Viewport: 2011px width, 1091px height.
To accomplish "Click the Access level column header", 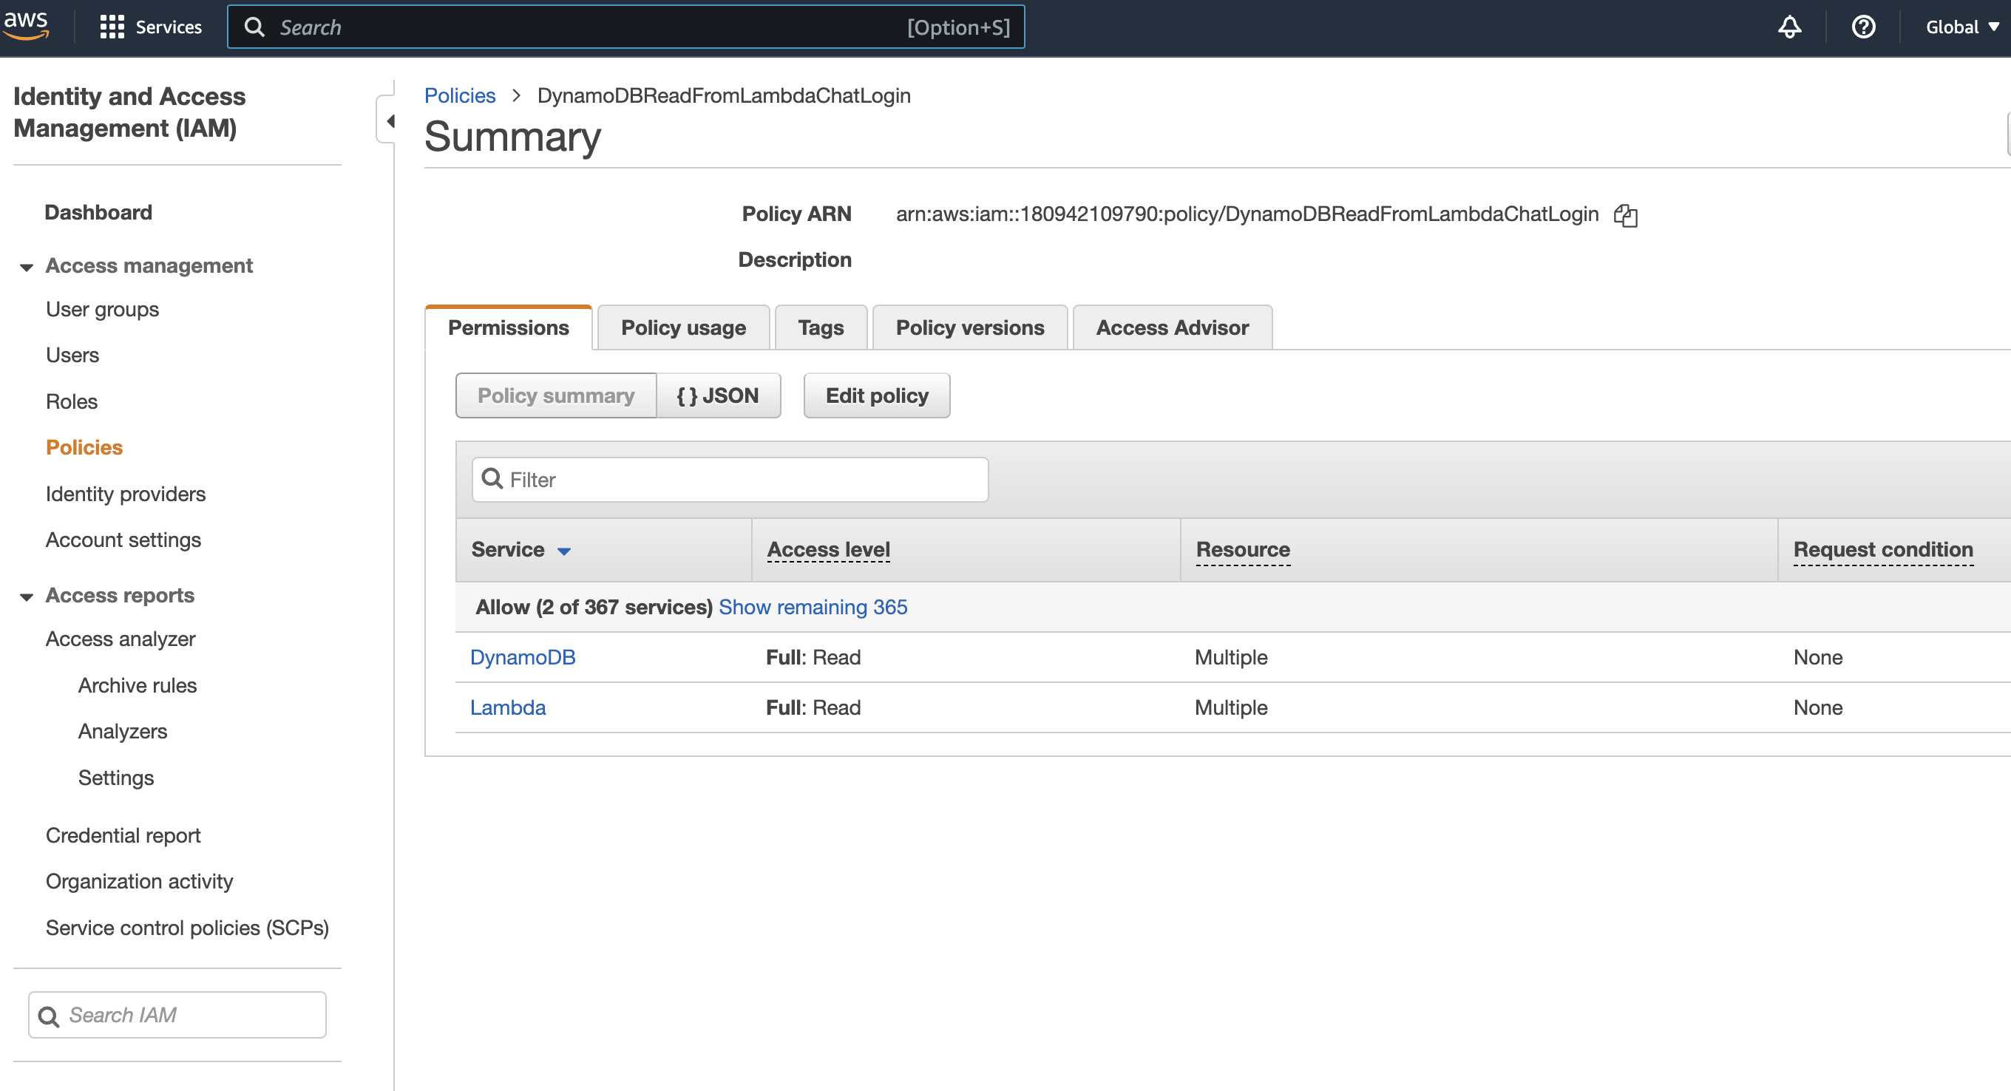I will click(x=828, y=549).
